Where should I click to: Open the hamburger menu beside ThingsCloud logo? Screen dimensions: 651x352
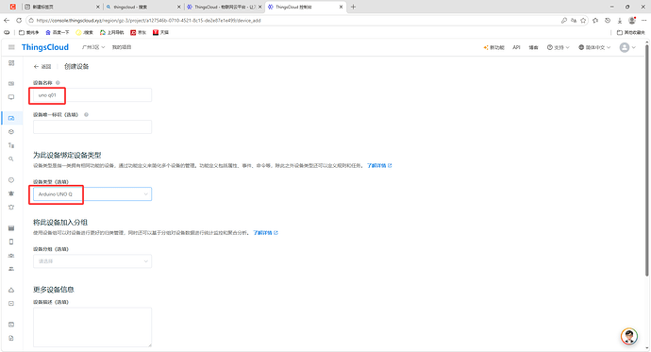point(11,47)
